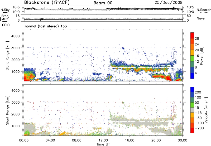Click the 'Power [dB]' colorbar title
The image size is (211, 146).
point(201,56)
